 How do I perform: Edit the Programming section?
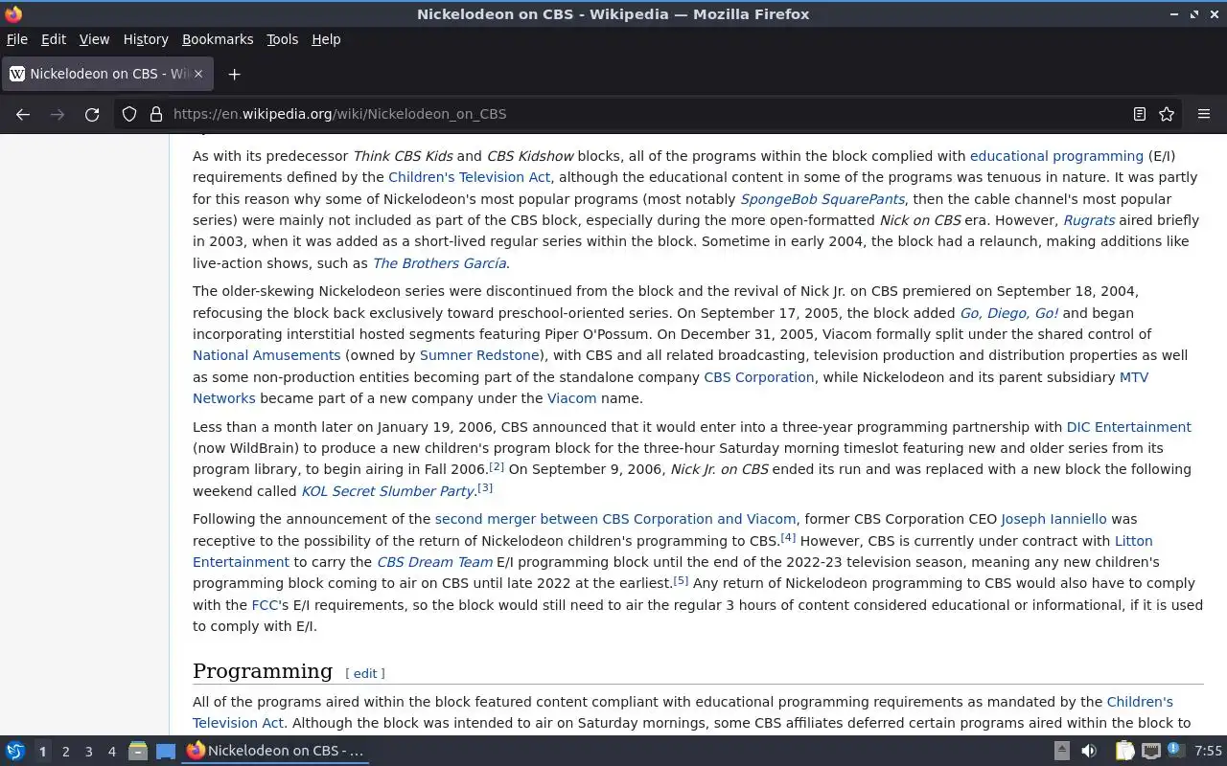[365, 673]
